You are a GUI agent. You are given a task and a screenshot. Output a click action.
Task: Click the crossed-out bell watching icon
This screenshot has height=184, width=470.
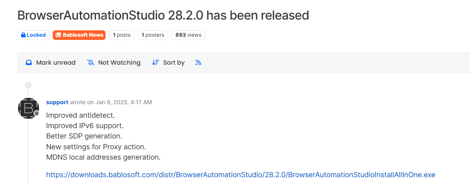coord(91,63)
